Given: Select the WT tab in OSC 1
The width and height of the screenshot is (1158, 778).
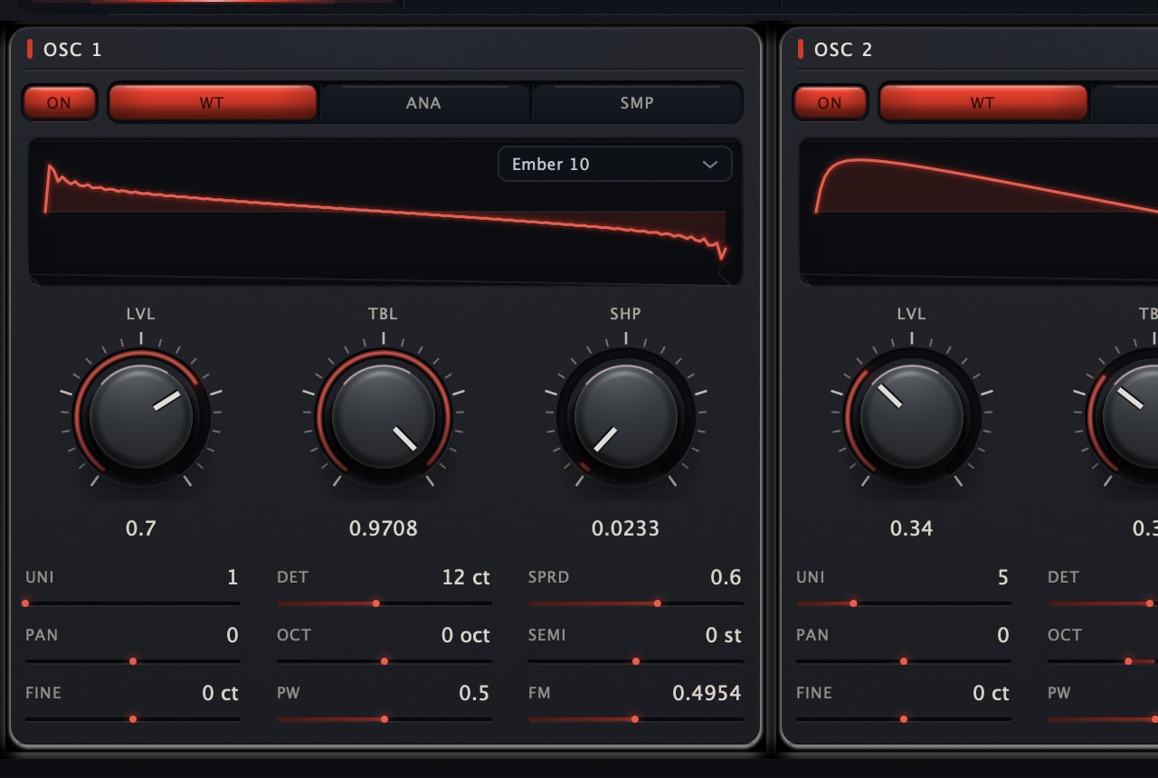Looking at the screenshot, I should tap(213, 103).
